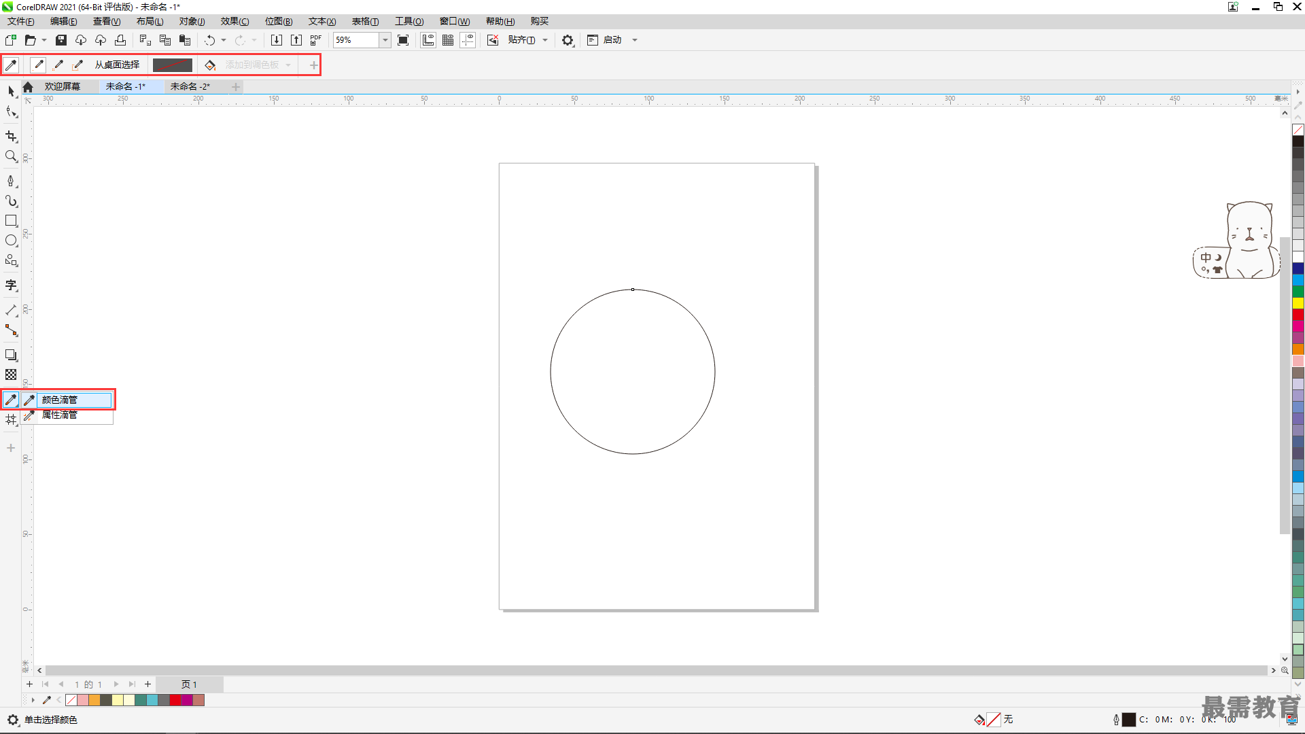Select the Freehand pen tool
The height and width of the screenshot is (734, 1305).
(x=11, y=181)
